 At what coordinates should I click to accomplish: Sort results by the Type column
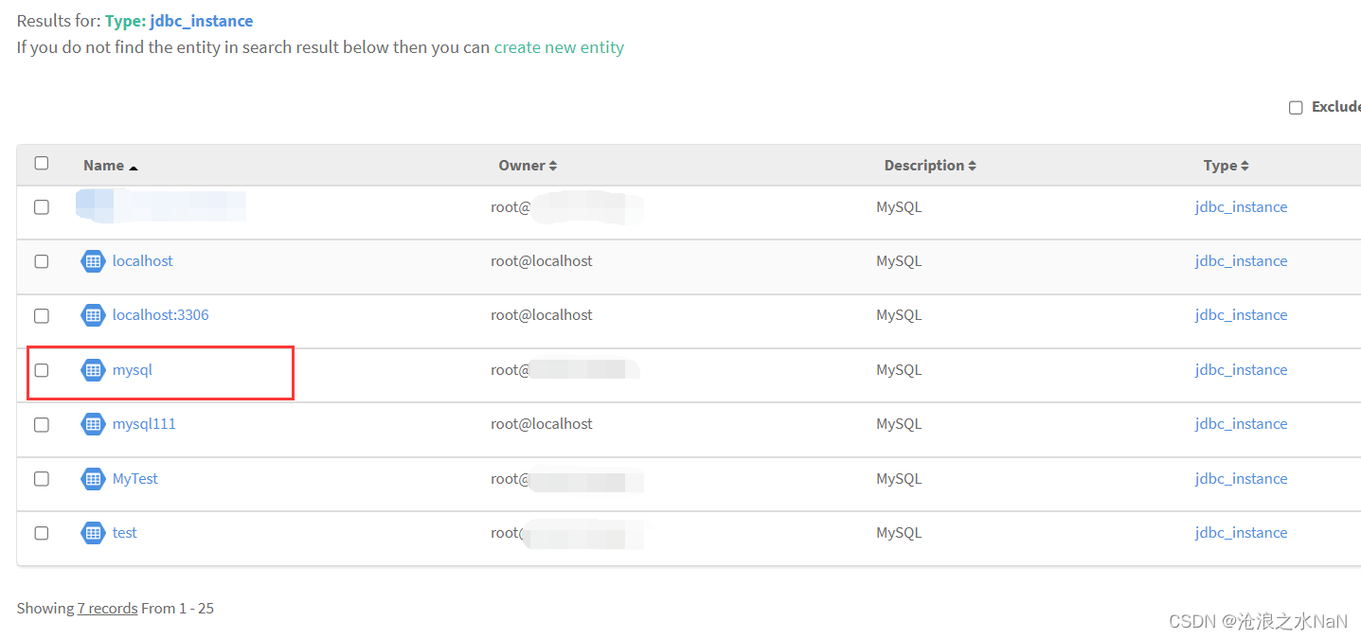click(x=1225, y=165)
